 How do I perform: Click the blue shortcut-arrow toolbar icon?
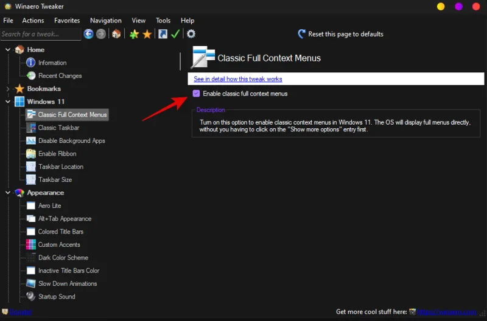point(163,34)
